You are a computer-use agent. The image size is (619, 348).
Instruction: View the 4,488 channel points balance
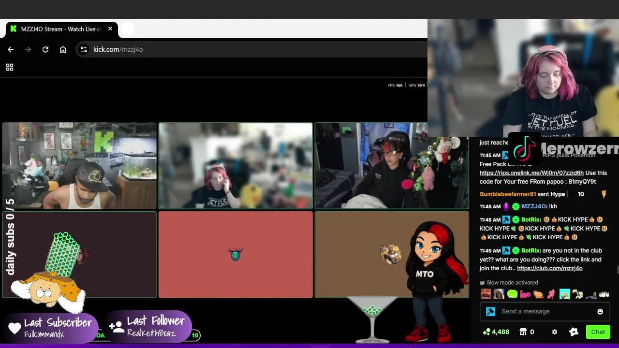tap(496, 332)
